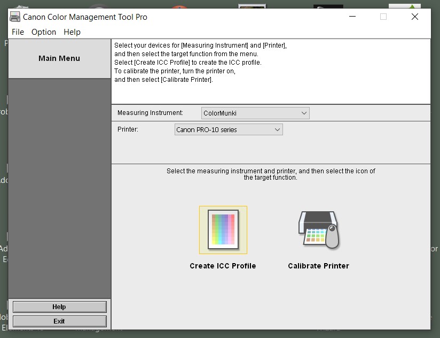
Task: Click the Create ICC Profile color chart icon
Action: pos(223,229)
